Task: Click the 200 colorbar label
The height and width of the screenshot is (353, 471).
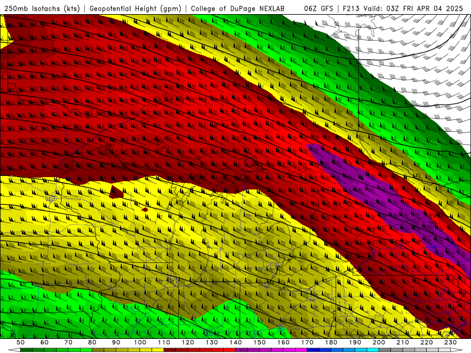Action: pos(379,342)
